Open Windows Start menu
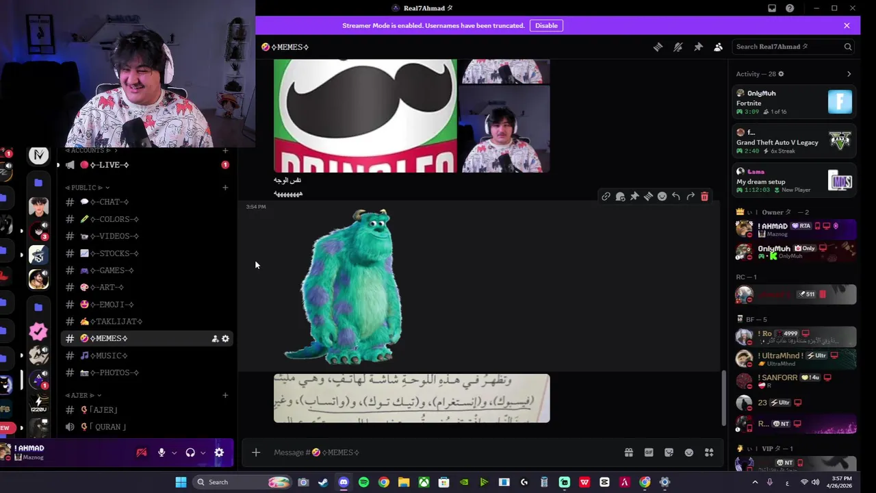Image resolution: width=876 pixels, height=493 pixels. (181, 482)
